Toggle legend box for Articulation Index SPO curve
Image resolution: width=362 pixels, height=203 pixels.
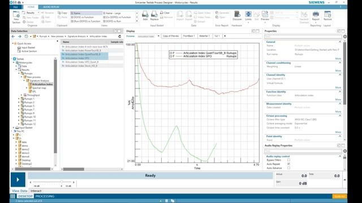(171, 56)
